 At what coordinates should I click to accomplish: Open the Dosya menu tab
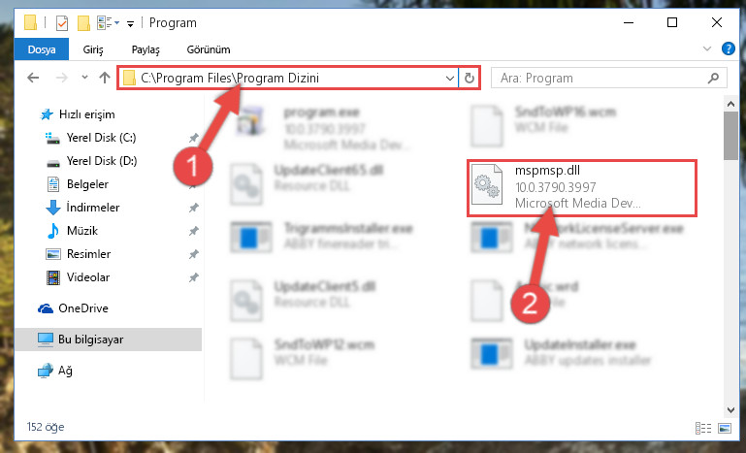42,49
